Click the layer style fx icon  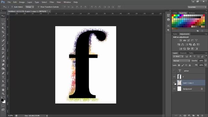180,116
